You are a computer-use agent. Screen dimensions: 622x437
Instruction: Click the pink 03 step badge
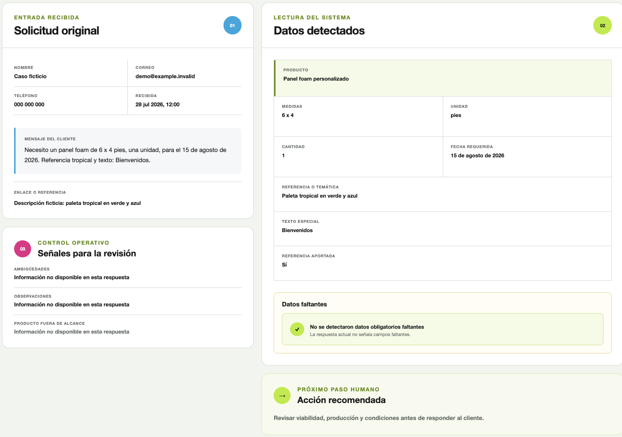[23, 249]
